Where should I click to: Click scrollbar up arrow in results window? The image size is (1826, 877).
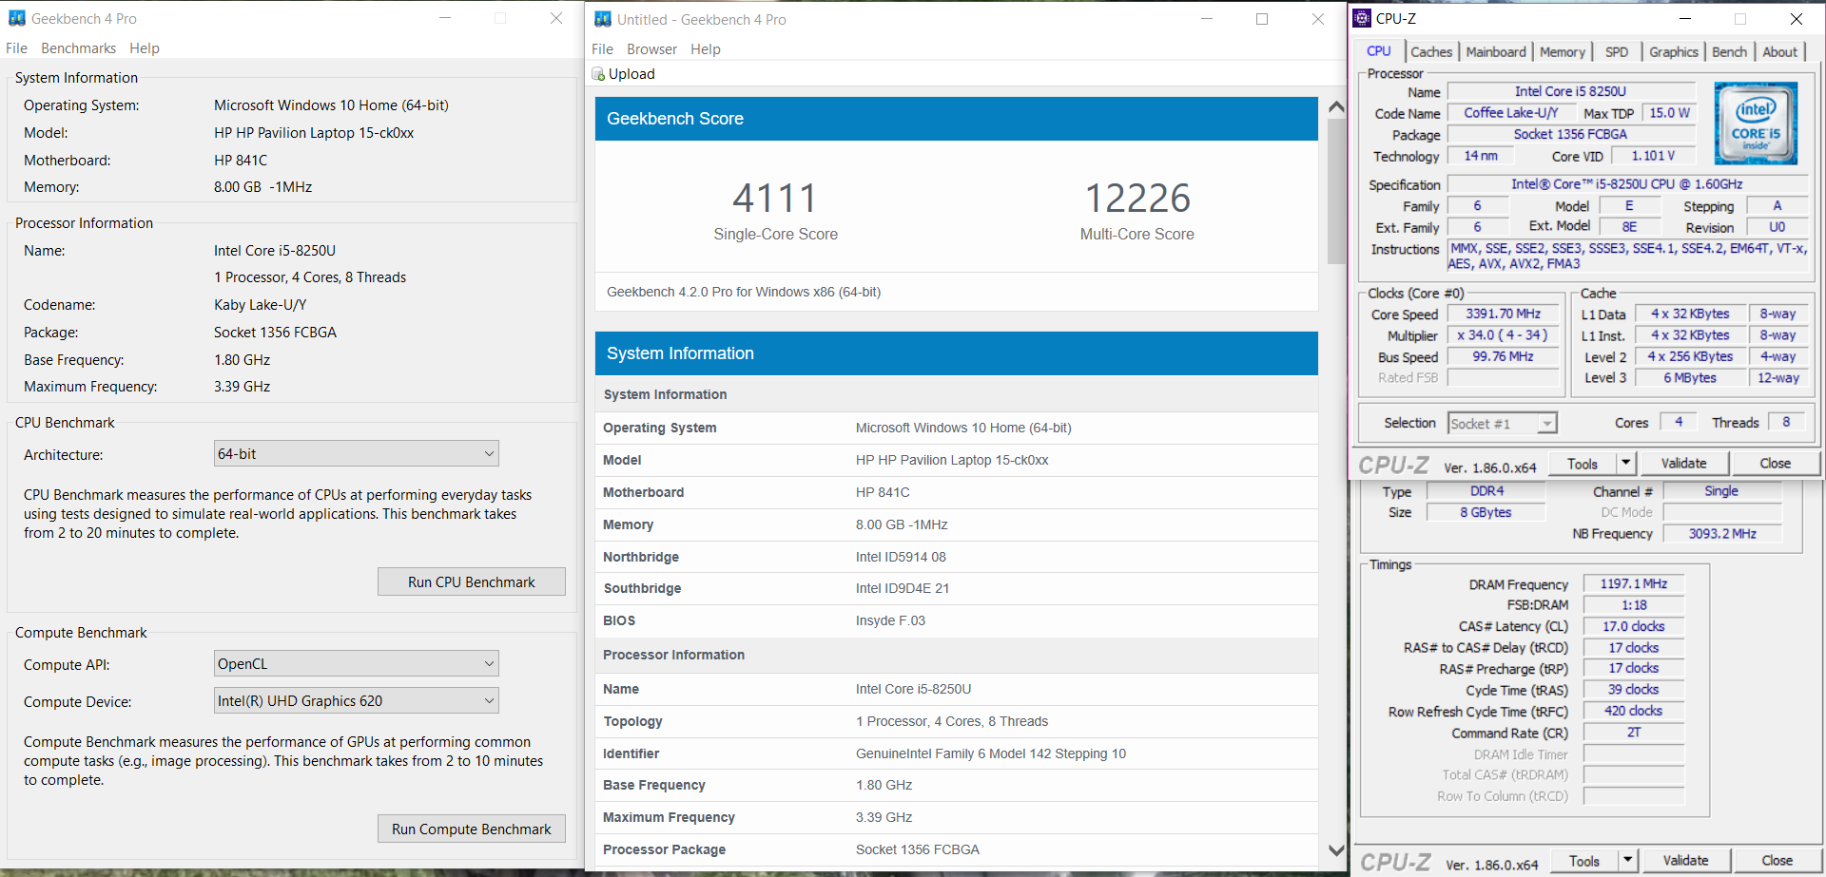point(1336,107)
